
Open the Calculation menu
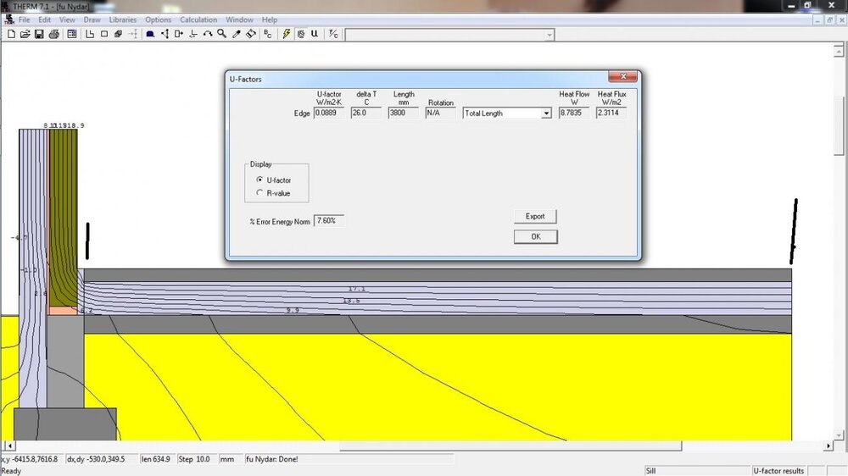(x=198, y=19)
